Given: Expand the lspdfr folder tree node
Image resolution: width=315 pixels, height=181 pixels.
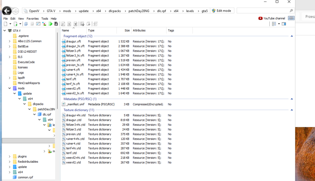Looking at the screenshot, I should [9, 78].
